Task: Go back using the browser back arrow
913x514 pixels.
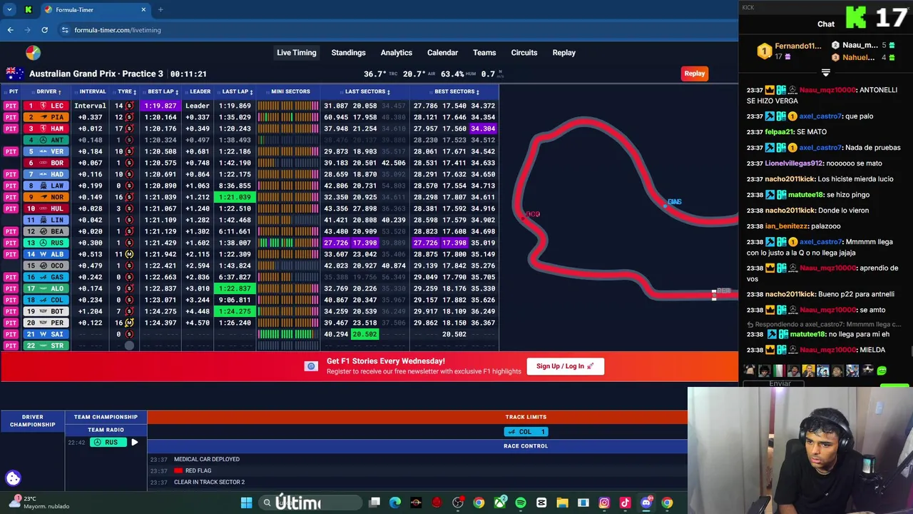Action: (x=10, y=30)
